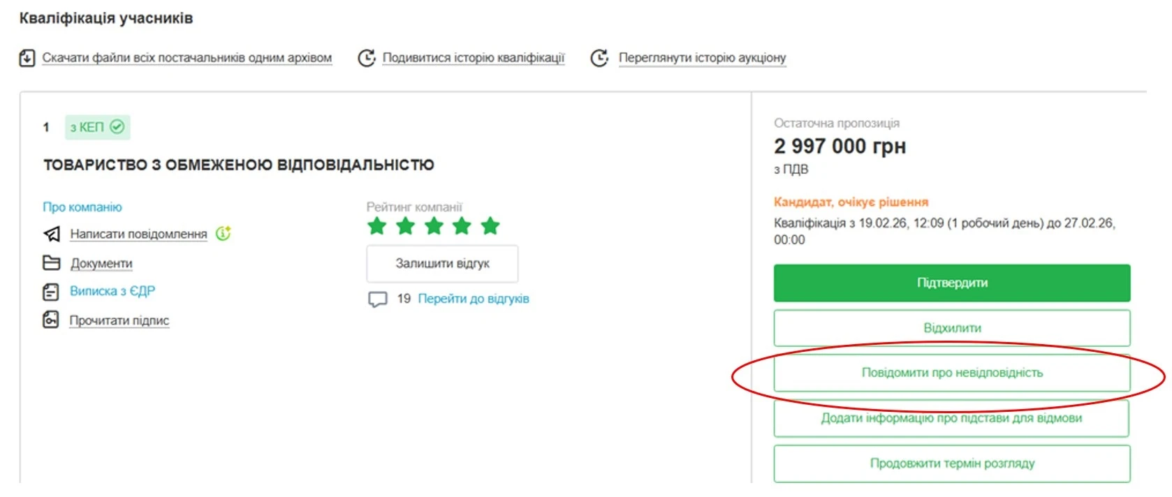The width and height of the screenshot is (1172, 497).
Task: Click the folder icon beside Документи
Action: click(51, 263)
